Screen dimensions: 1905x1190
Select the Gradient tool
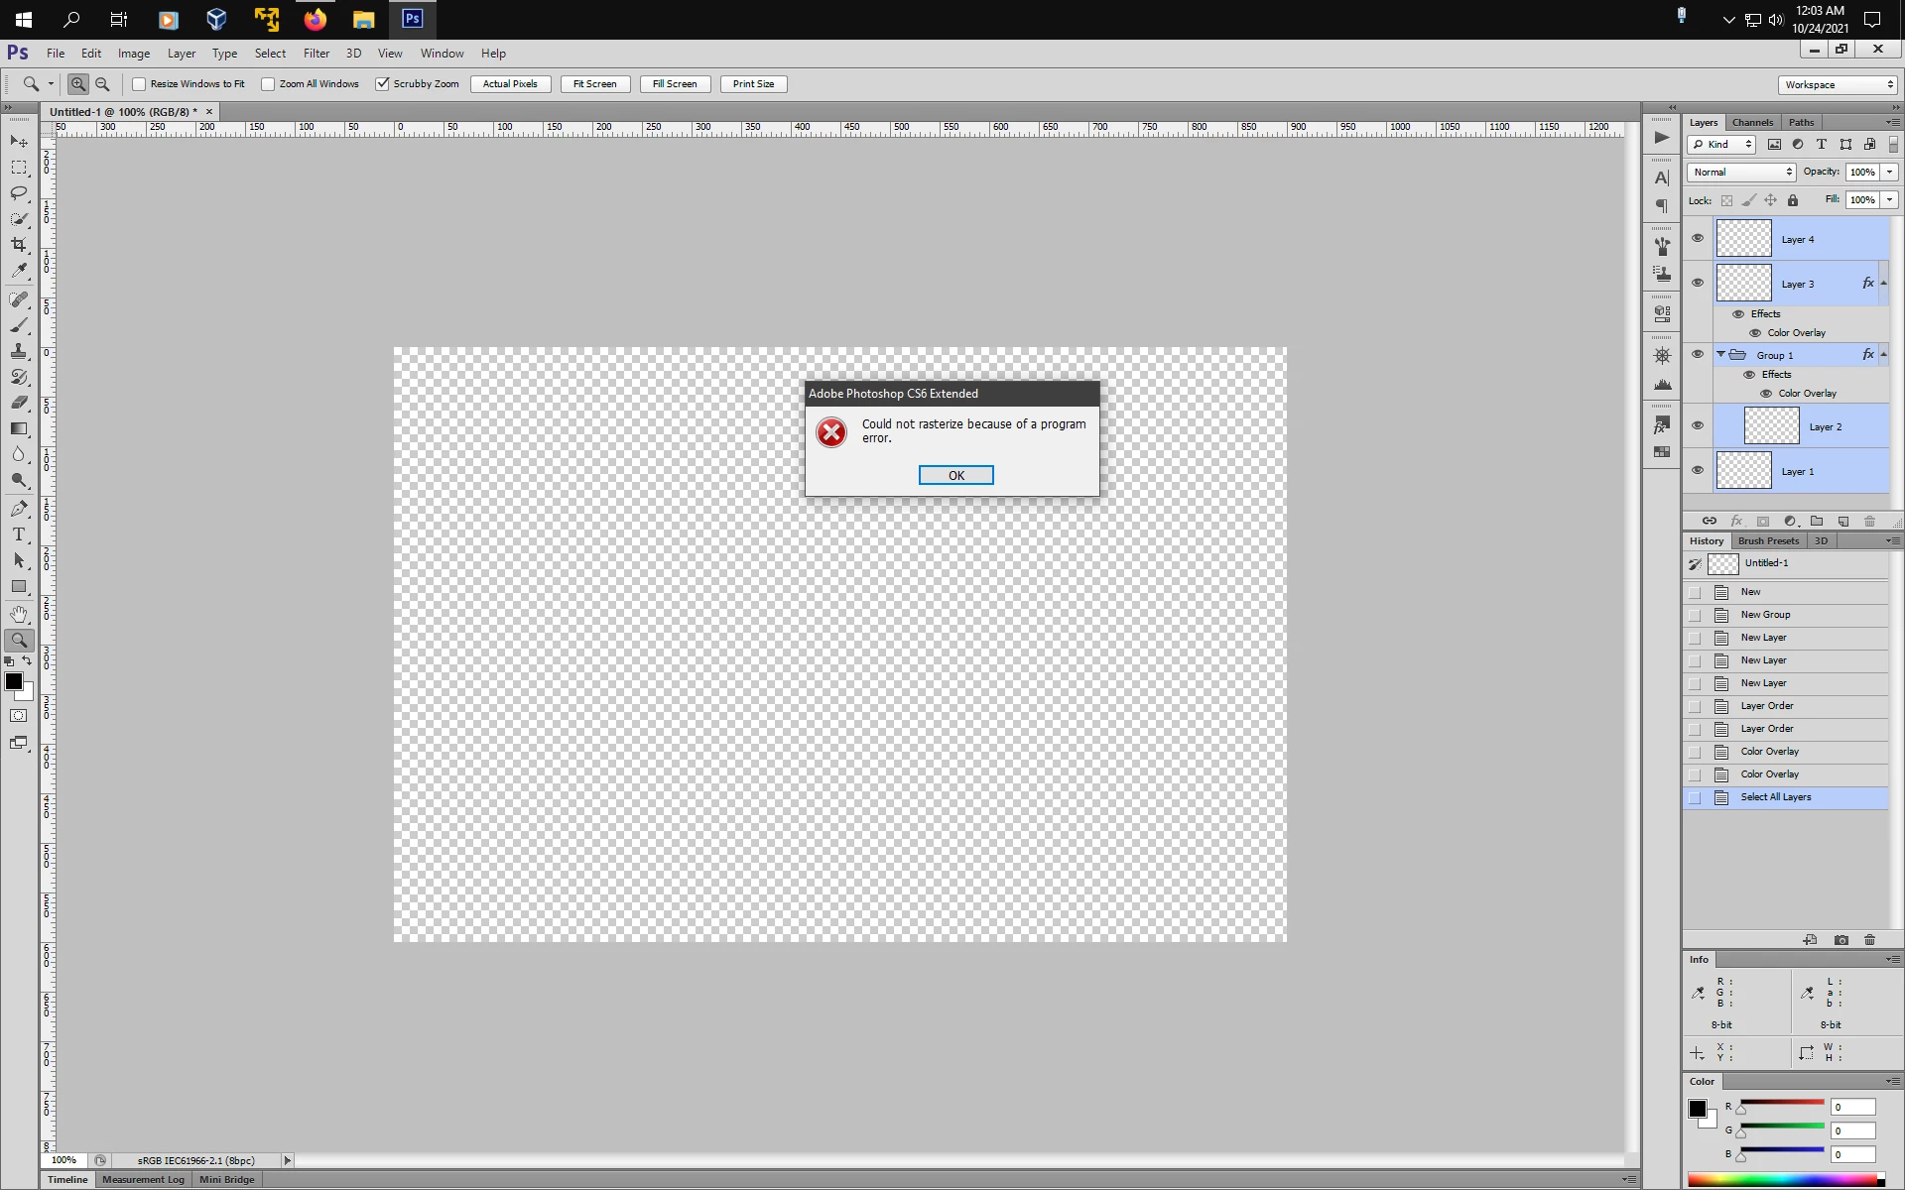[19, 429]
